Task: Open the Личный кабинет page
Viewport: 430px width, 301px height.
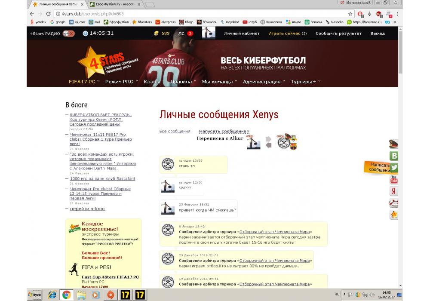Action: tap(242, 34)
